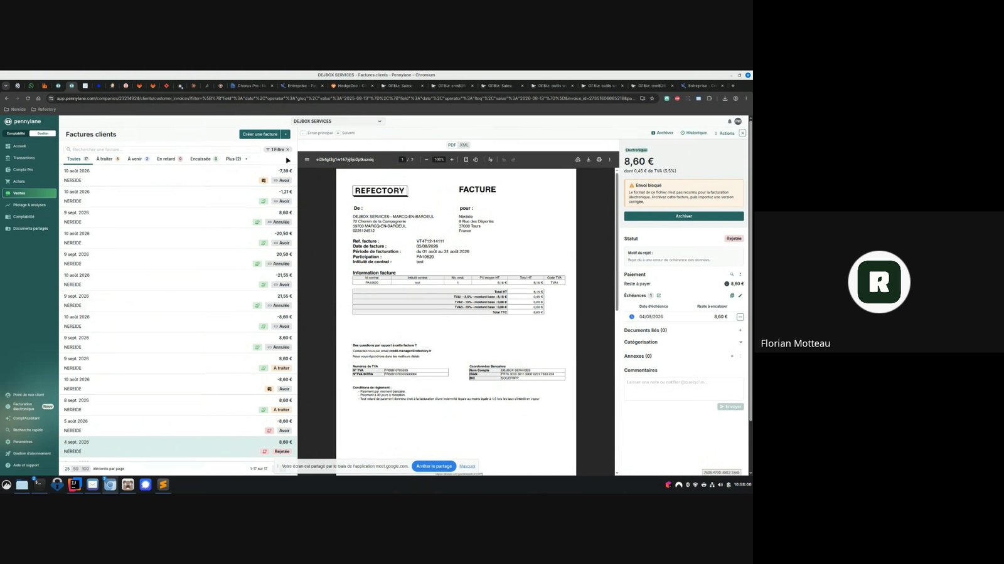The width and height of the screenshot is (1004, 564).
Task: Click the Masquer link
Action: (467, 466)
